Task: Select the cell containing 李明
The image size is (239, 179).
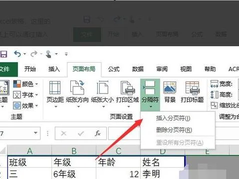Action: pos(163,174)
